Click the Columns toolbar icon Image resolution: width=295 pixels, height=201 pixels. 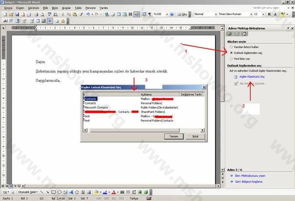[x=130, y=14]
